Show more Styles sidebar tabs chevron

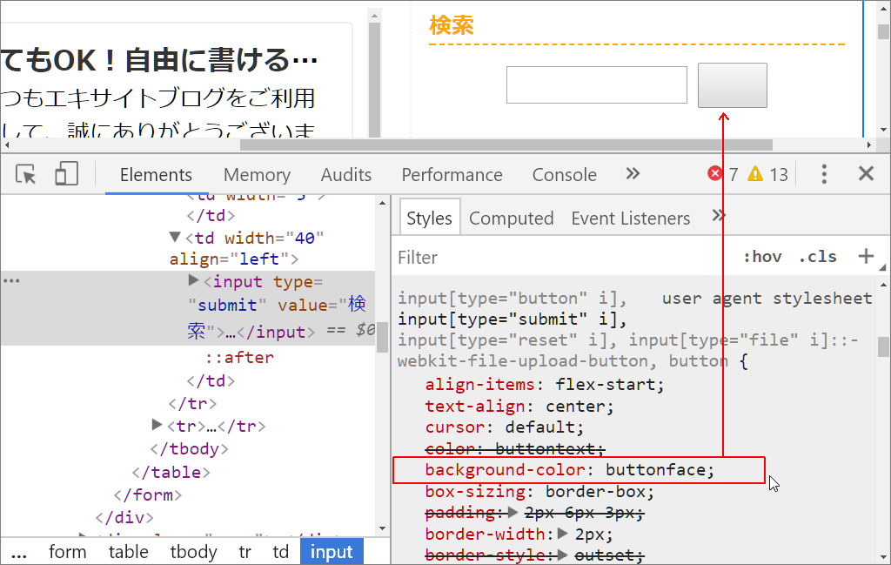click(x=718, y=216)
